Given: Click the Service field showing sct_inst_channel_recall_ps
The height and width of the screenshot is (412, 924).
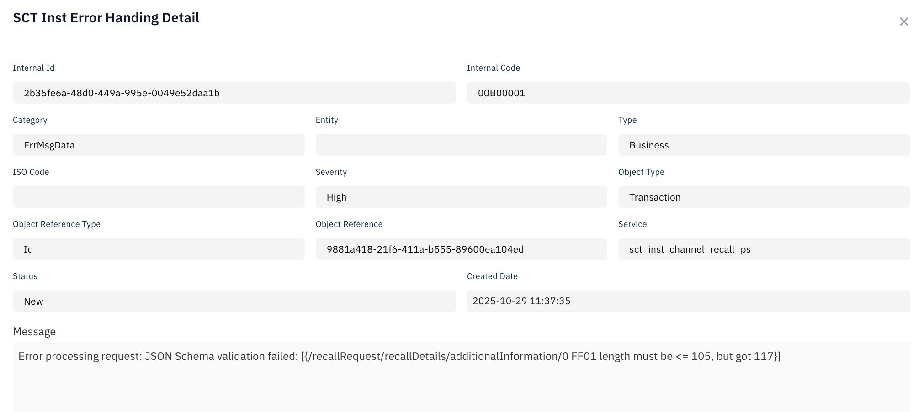Looking at the screenshot, I should [764, 249].
